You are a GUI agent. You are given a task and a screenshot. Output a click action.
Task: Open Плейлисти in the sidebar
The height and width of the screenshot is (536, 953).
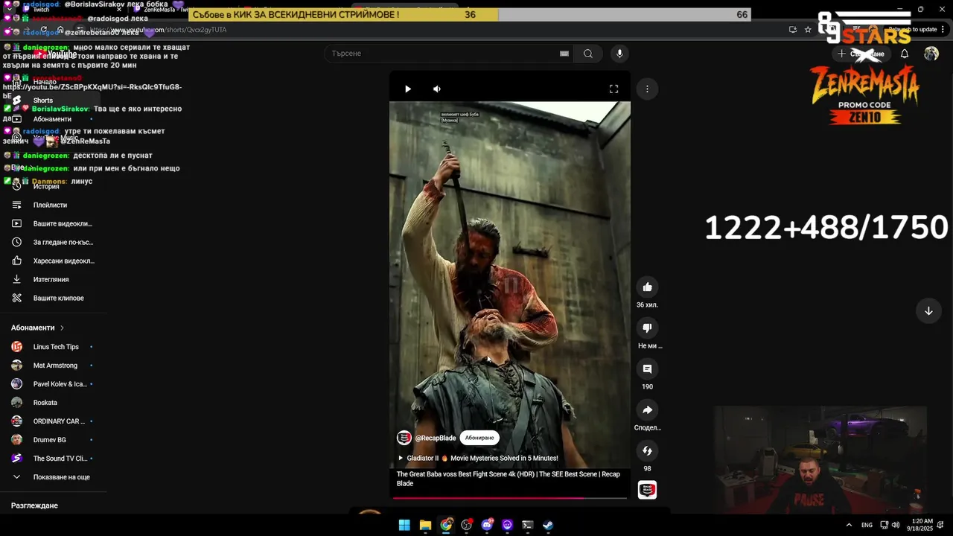pos(50,205)
